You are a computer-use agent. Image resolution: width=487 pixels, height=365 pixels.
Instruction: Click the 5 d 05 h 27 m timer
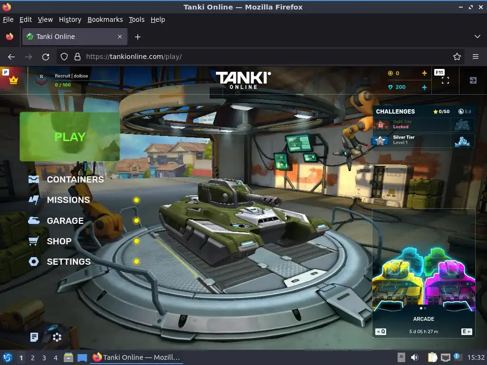point(424,331)
